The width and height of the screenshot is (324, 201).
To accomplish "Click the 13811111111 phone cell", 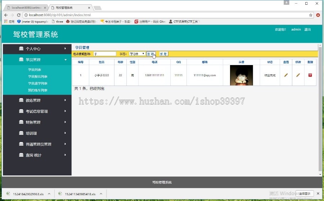I will coord(154,75).
